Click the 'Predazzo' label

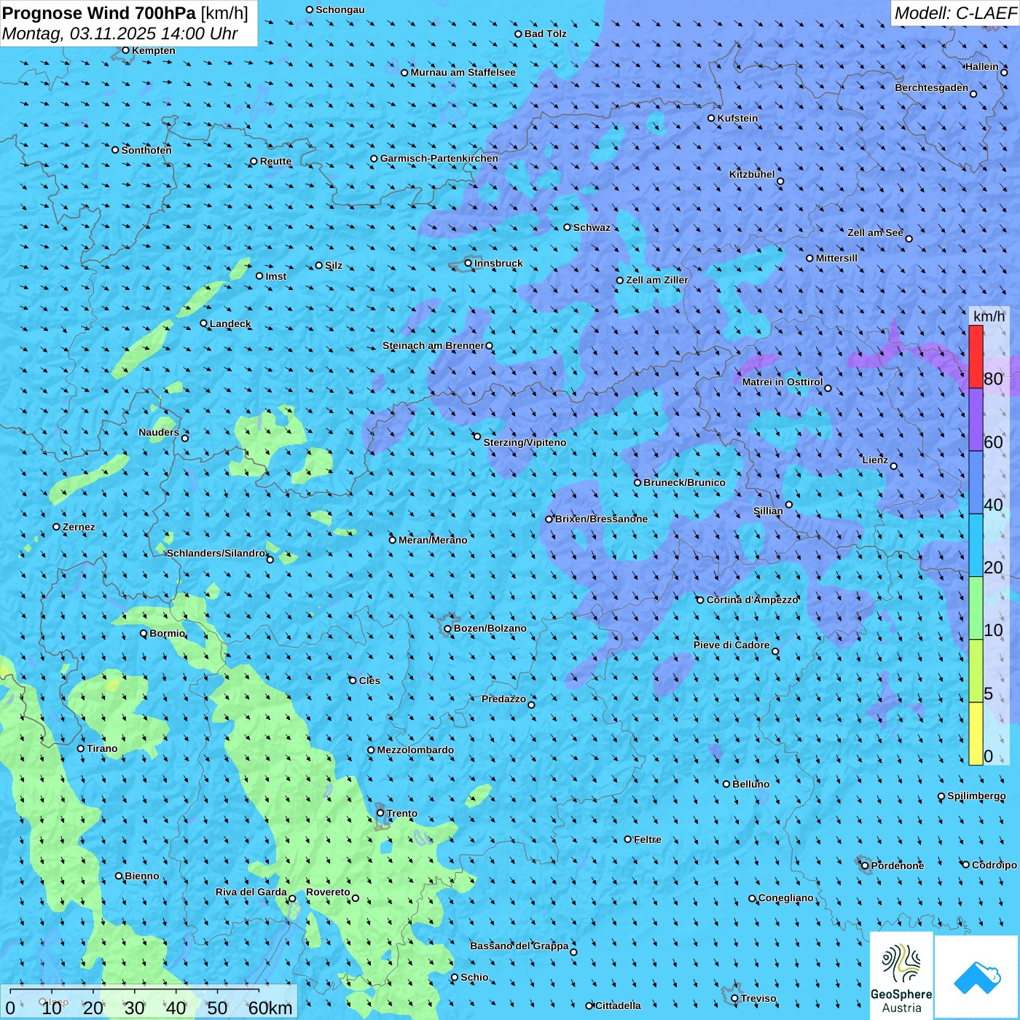(504, 699)
